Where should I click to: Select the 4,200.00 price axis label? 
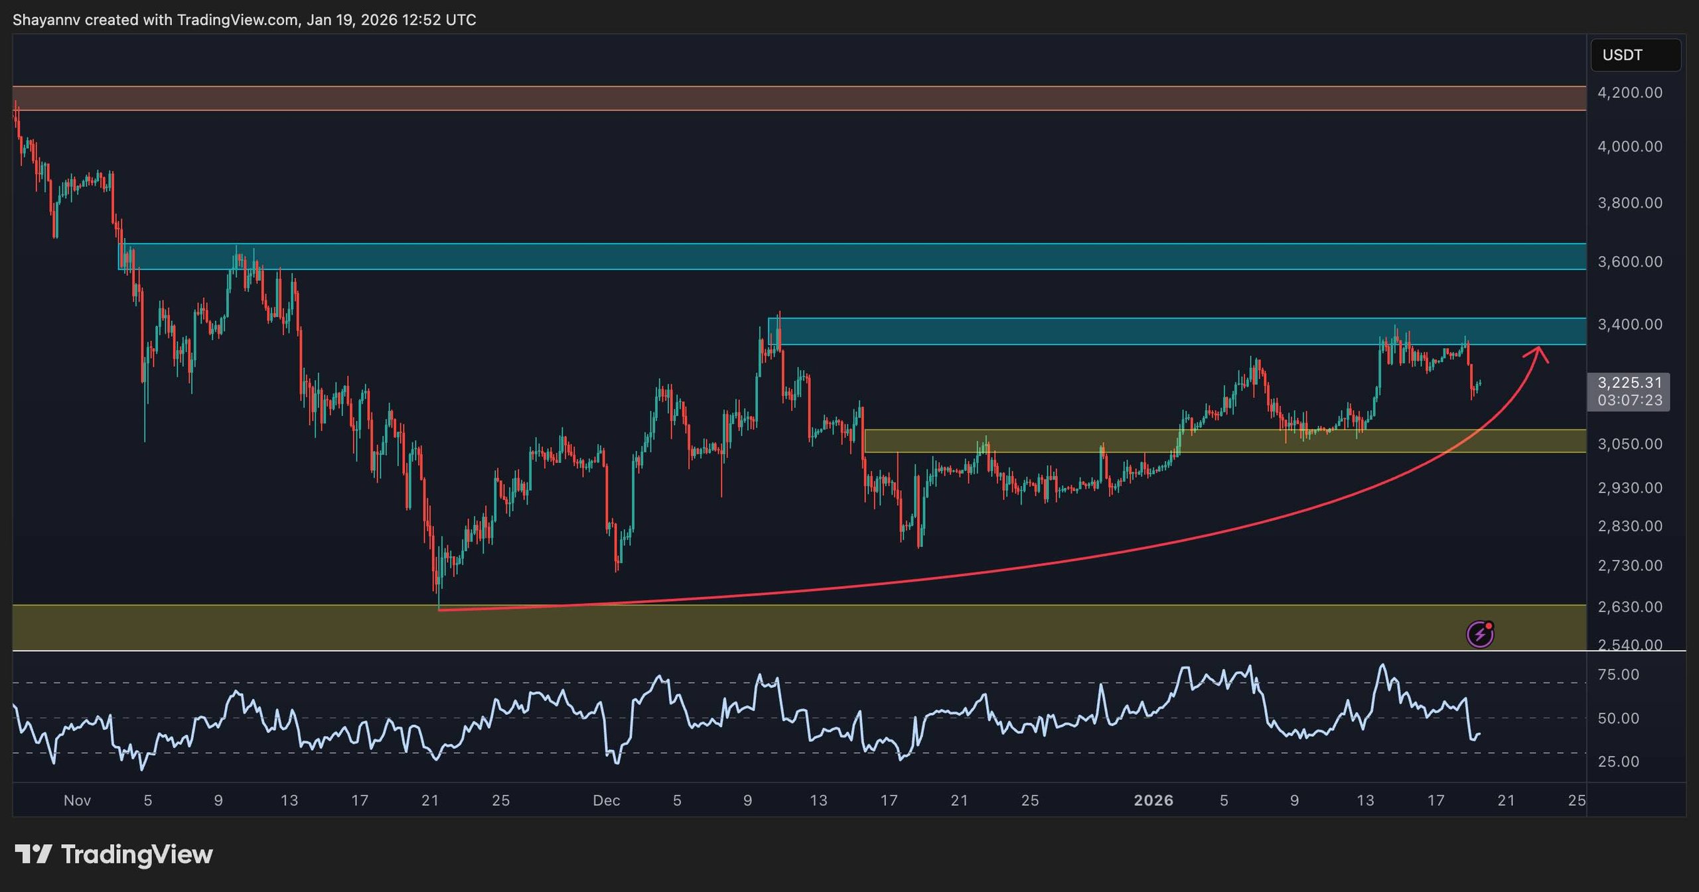click(x=1629, y=93)
